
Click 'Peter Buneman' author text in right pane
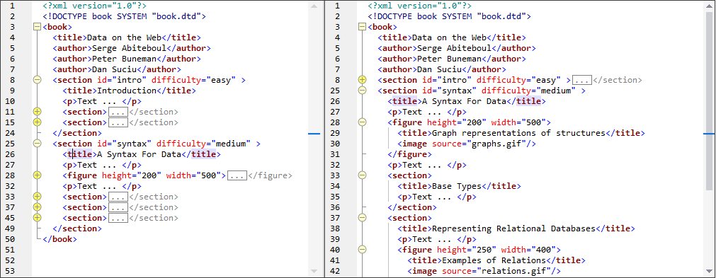pyautogui.click(x=447, y=59)
